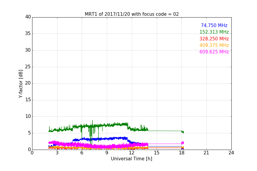257x171 pixels.
Task: Click the y-axis tick value 25
Action: (28, 67)
